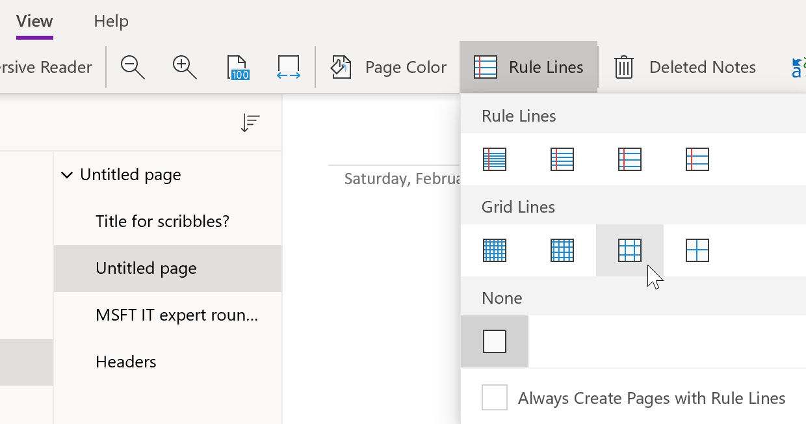The height and width of the screenshot is (424, 806).
Task: Select the None blank page option
Action: (x=495, y=341)
